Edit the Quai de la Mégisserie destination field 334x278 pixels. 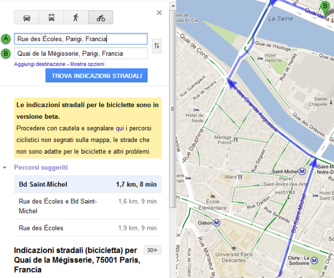[x=81, y=53]
